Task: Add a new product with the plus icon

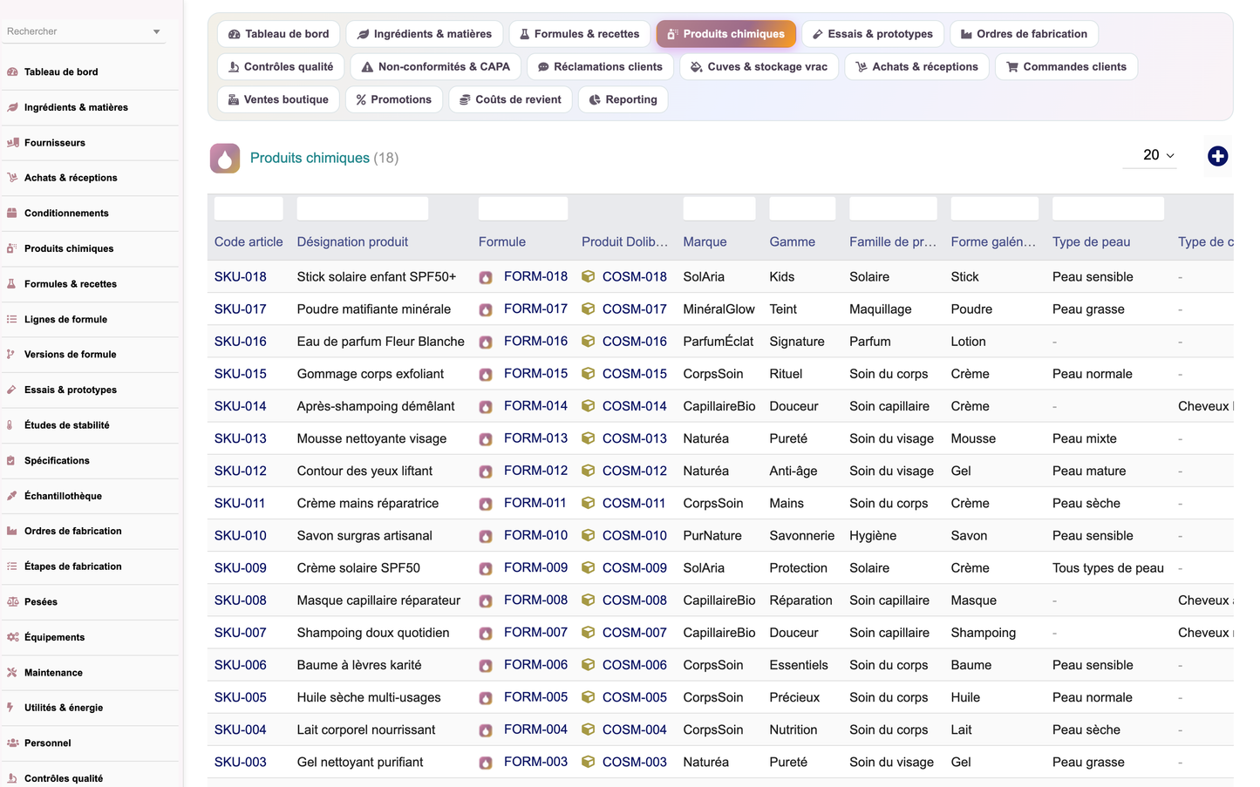Action: 1217,156
